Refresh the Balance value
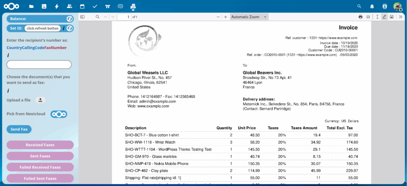407x186 pixels. coord(69,19)
